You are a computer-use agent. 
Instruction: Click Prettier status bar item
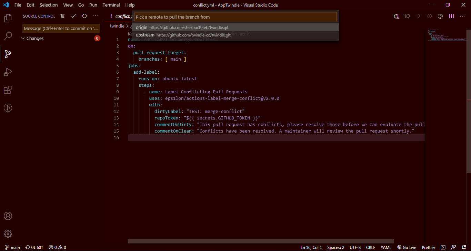pos(428,247)
